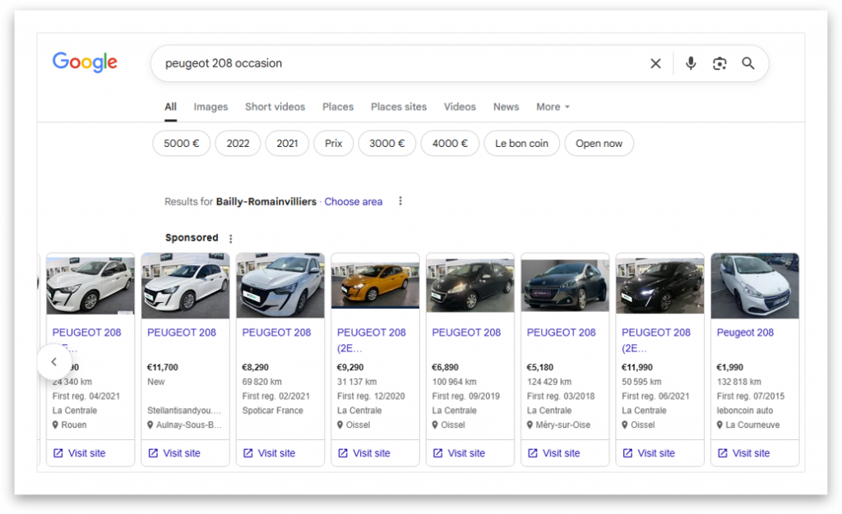The height and width of the screenshot is (514, 842).
Task: Click the Méry-sur-Oise location
Action: pos(562,425)
